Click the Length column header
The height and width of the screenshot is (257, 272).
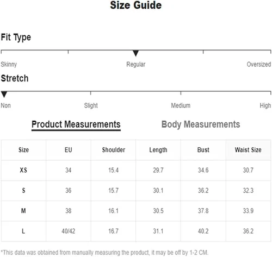pyautogui.click(x=158, y=150)
